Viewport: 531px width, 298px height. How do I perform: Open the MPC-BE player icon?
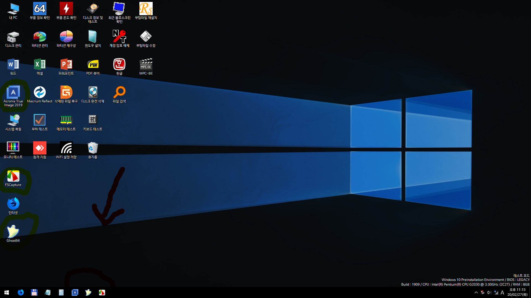146,67
